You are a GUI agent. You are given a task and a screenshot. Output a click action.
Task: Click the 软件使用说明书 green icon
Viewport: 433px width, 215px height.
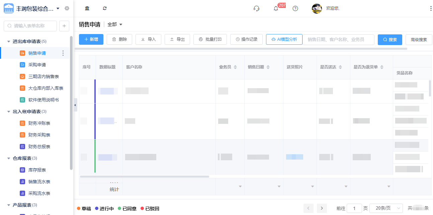[22, 100]
